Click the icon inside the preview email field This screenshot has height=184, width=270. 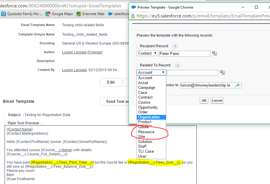(x=238, y=85)
